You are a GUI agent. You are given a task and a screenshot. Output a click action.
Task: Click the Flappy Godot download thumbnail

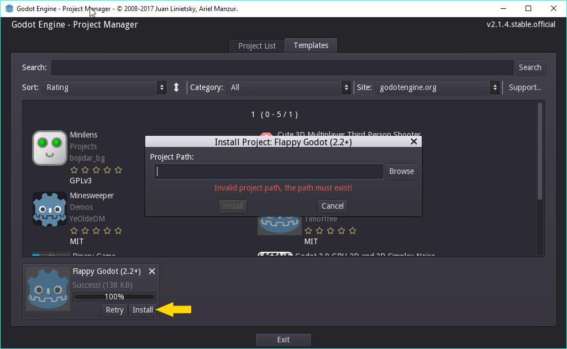click(x=48, y=289)
